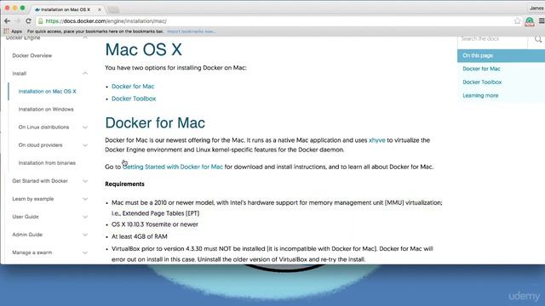Screen dimensions: 545x306
Task: Bookmark page with star icon
Action: tap(517, 21)
